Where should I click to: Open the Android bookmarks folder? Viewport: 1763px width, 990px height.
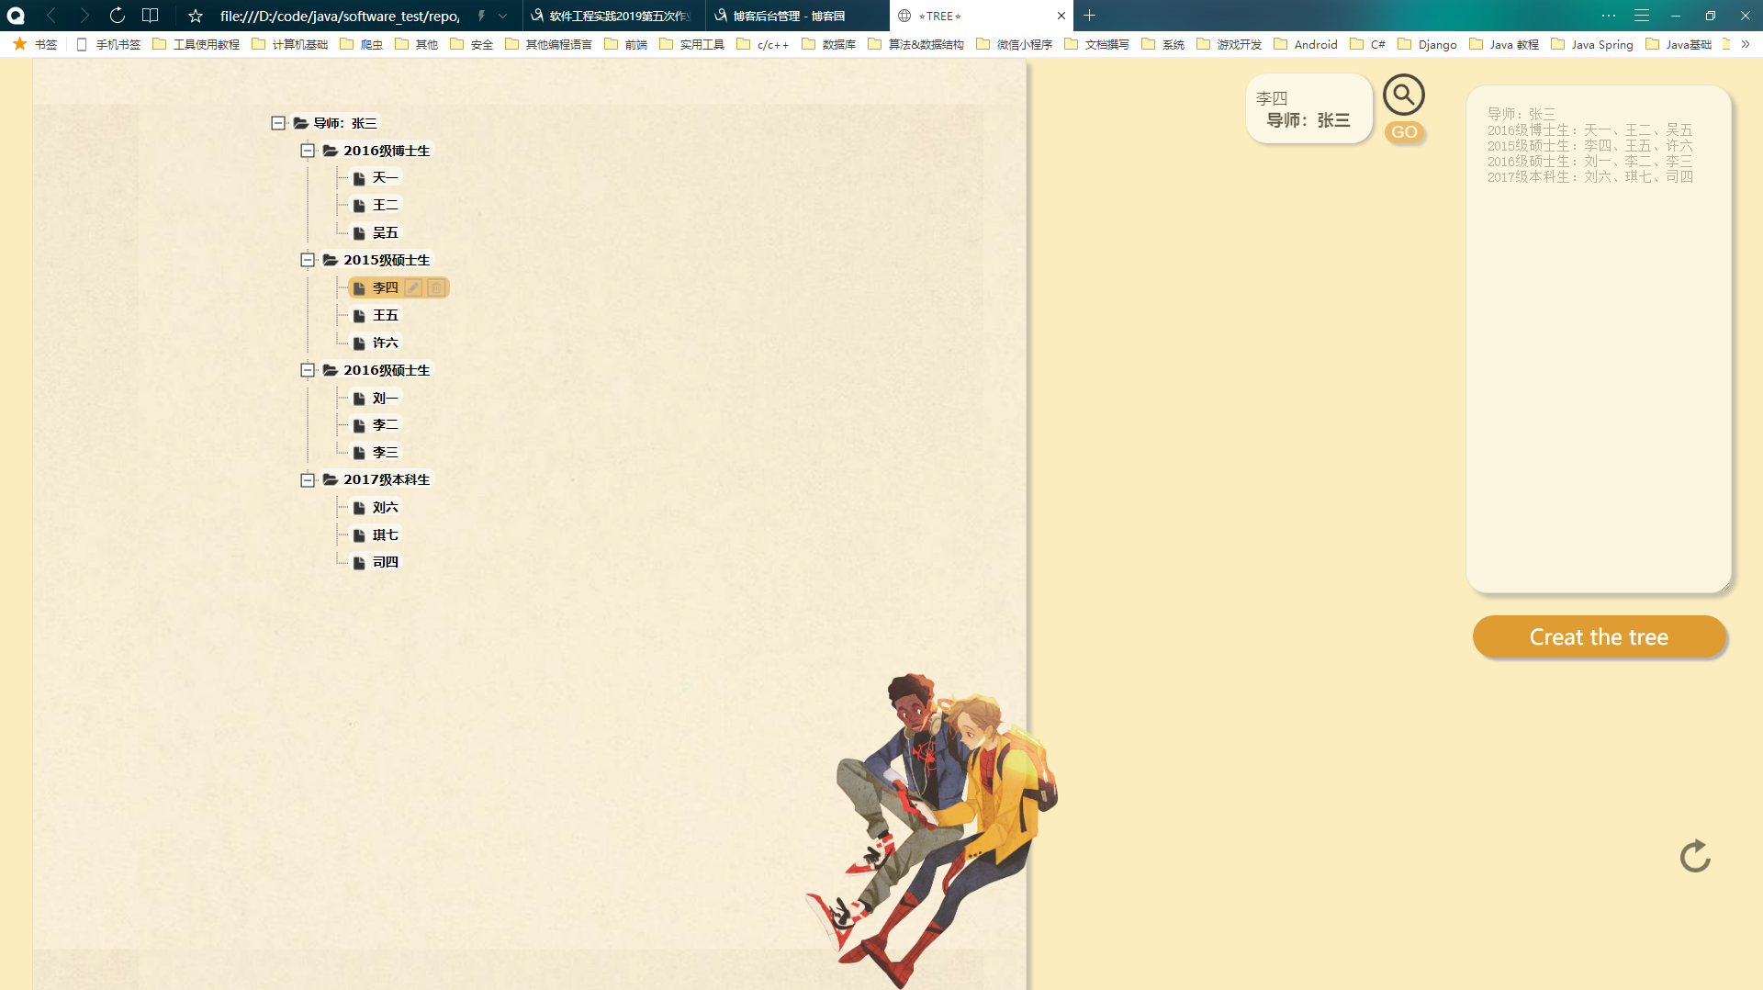tap(1306, 44)
